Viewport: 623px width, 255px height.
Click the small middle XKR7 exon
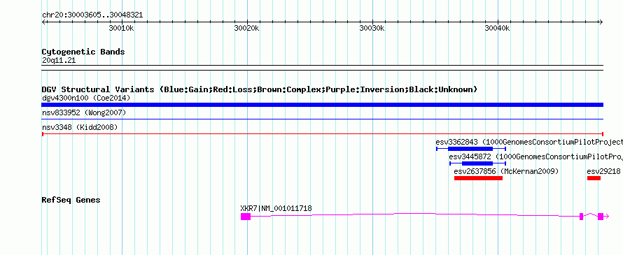[x=581, y=217]
